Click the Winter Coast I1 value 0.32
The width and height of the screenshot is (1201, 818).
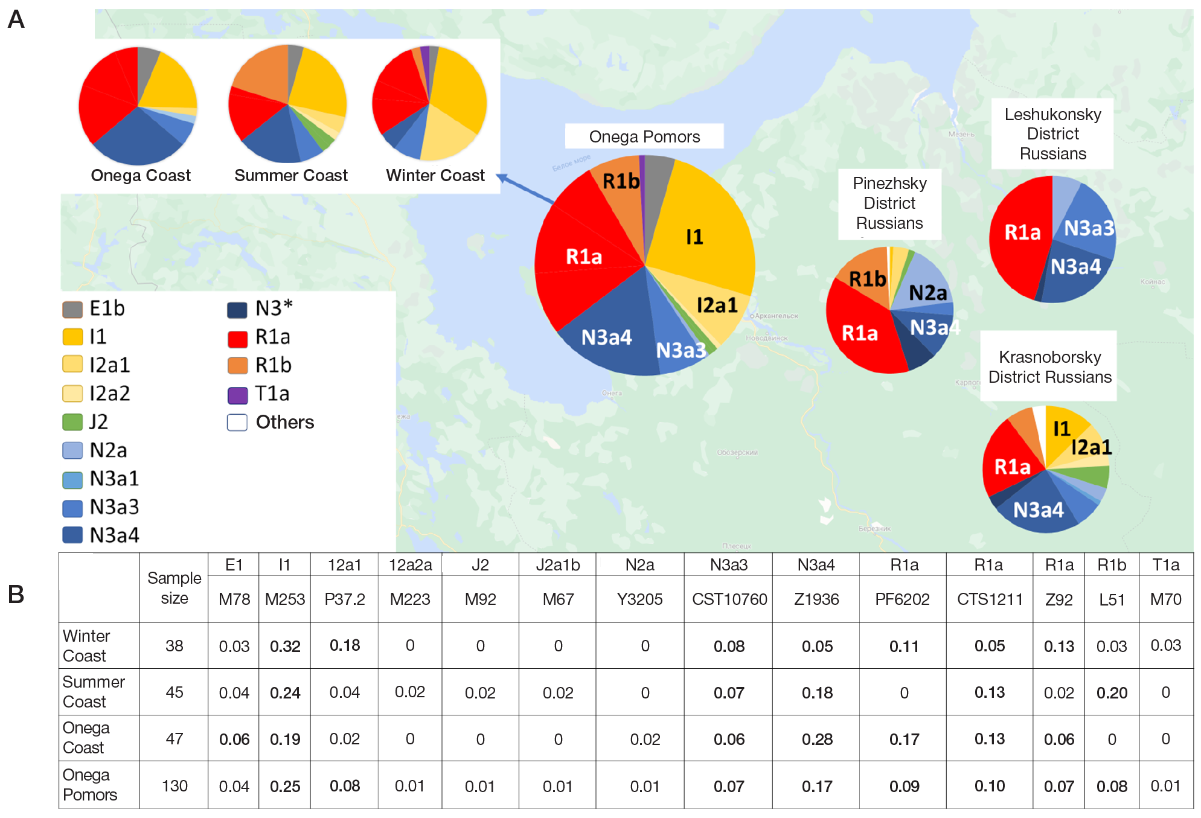(x=285, y=647)
